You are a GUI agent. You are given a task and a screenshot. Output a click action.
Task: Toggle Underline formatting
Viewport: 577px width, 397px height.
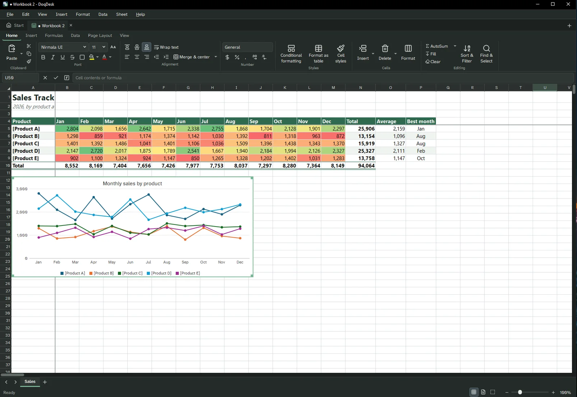(x=62, y=57)
